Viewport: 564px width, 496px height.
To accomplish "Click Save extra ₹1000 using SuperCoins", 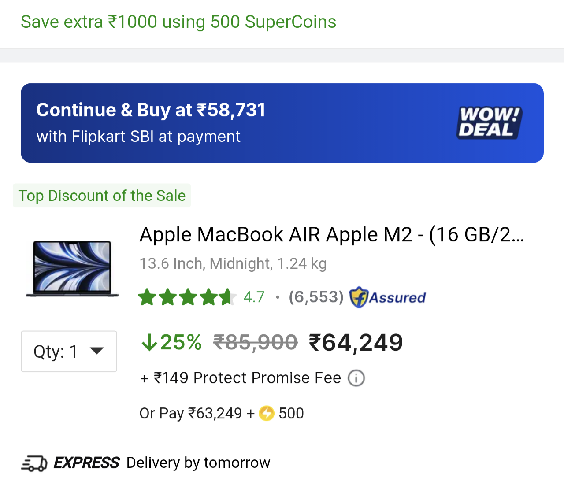I will 178,22.
